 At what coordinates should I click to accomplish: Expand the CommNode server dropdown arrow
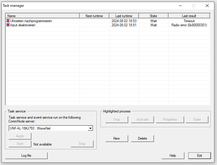point(90,128)
